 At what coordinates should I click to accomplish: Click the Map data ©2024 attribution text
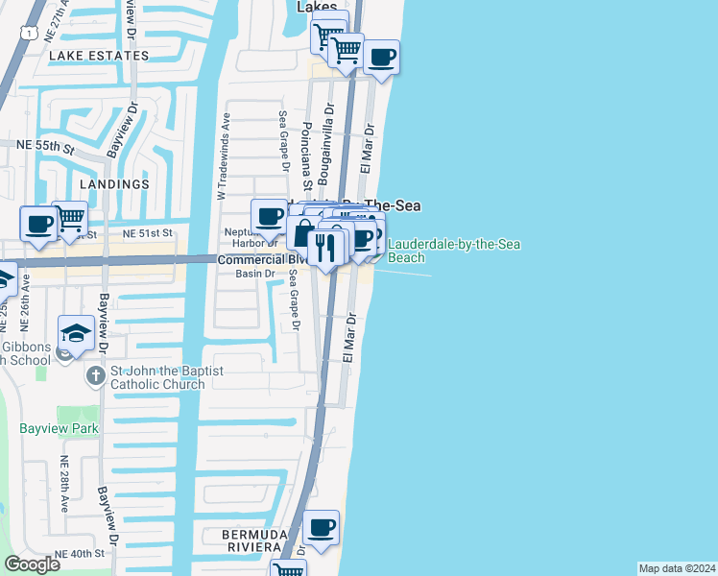(x=677, y=568)
